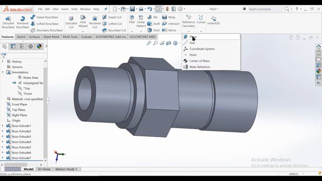Open the ConfigurationManager tab

(x=22, y=46)
